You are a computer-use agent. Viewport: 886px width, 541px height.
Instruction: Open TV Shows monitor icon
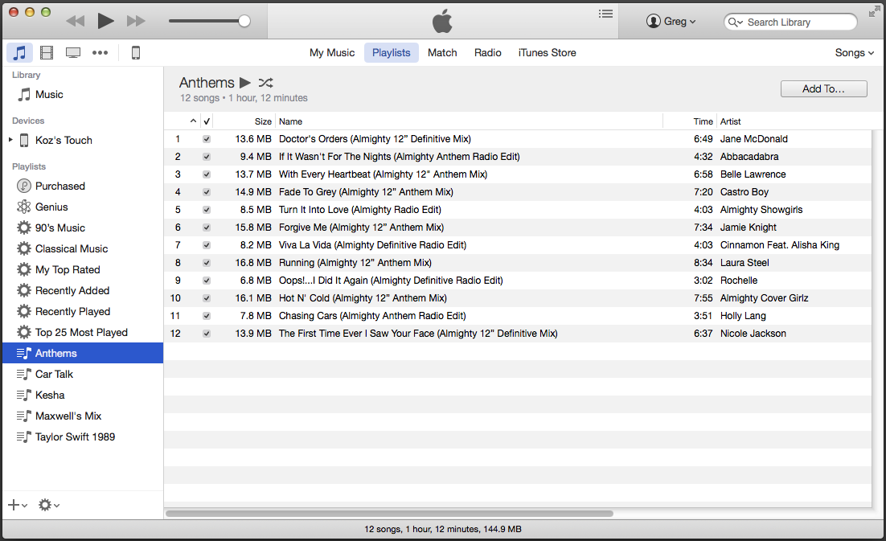(73, 52)
